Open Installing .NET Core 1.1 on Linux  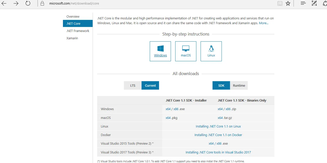(218, 126)
